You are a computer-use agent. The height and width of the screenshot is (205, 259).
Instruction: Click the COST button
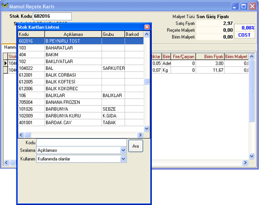244,35
